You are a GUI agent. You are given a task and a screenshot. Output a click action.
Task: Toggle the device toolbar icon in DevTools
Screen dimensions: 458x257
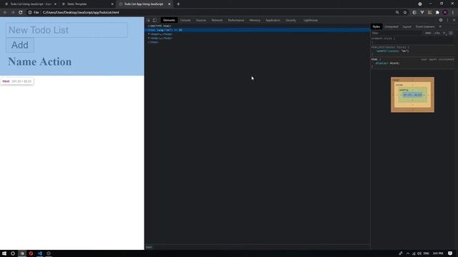click(155, 20)
